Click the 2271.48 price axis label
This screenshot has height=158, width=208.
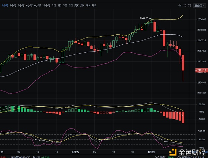coord(202,62)
